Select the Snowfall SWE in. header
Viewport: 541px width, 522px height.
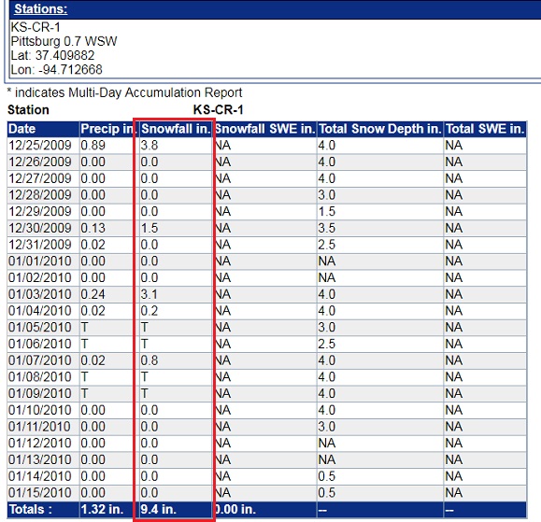[264, 129]
